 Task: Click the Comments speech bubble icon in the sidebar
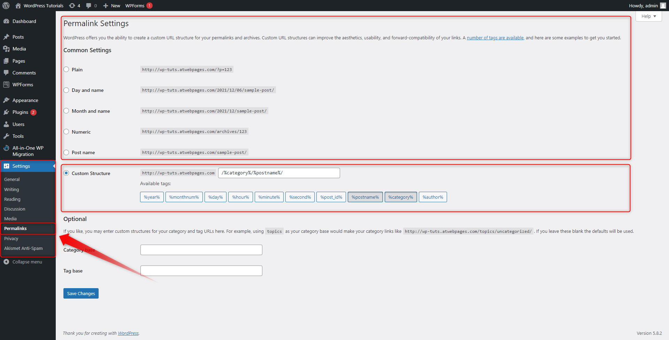[x=6, y=73]
